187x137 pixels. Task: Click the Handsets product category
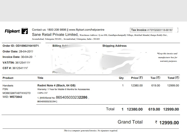[x=8, y=86]
